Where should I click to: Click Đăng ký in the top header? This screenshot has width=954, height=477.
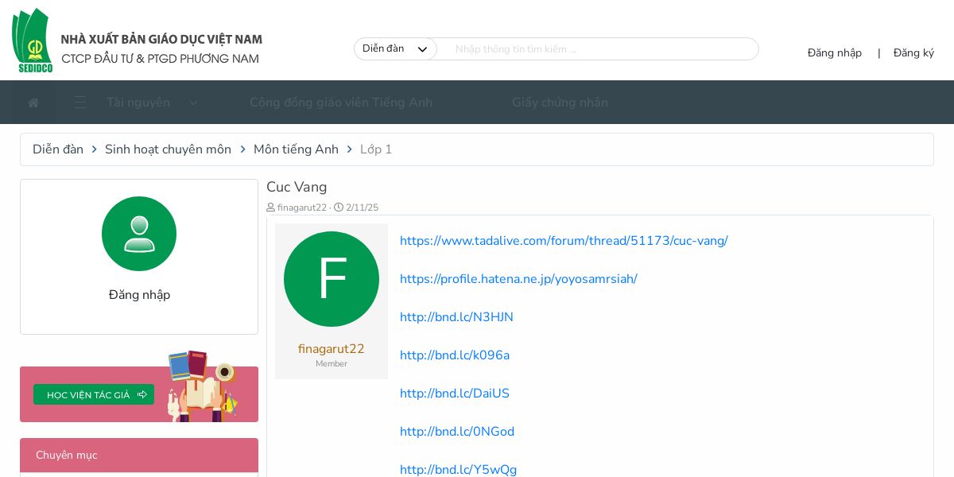[913, 53]
